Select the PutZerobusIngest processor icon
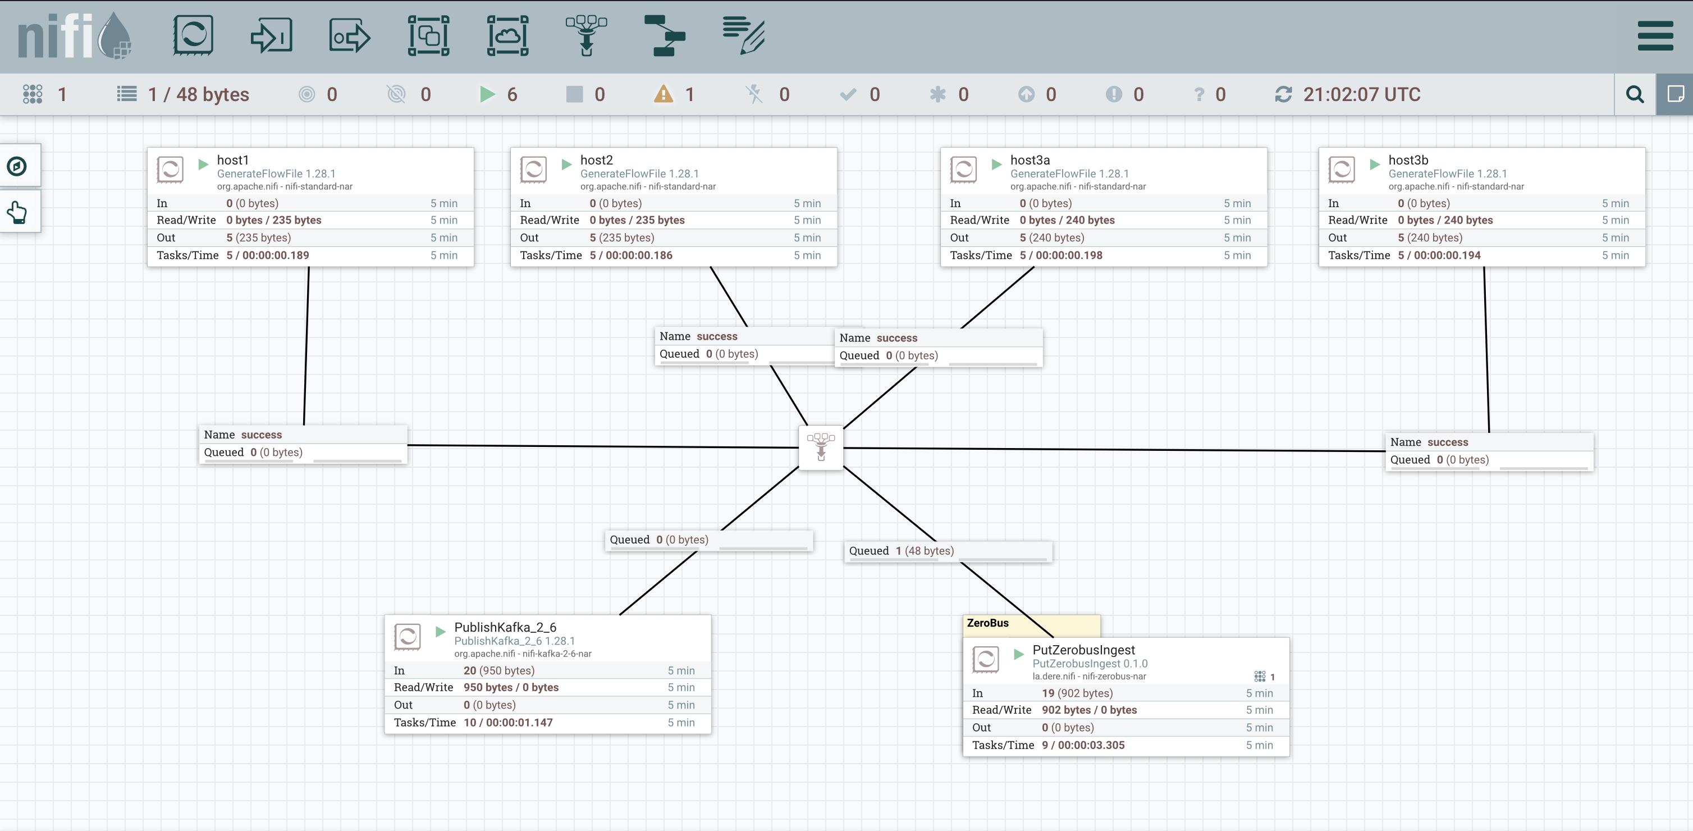The image size is (1693, 831). pyautogui.click(x=985, y=659)
